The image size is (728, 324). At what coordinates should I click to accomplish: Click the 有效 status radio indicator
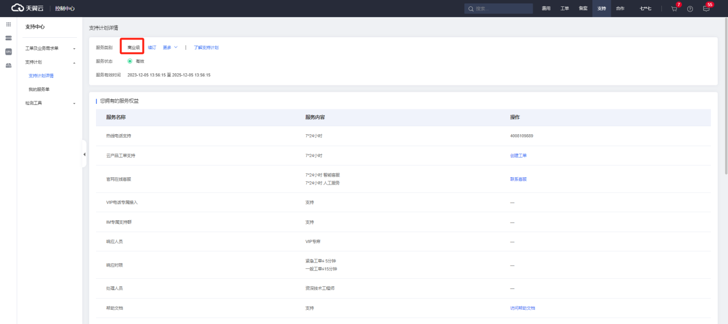130,61
